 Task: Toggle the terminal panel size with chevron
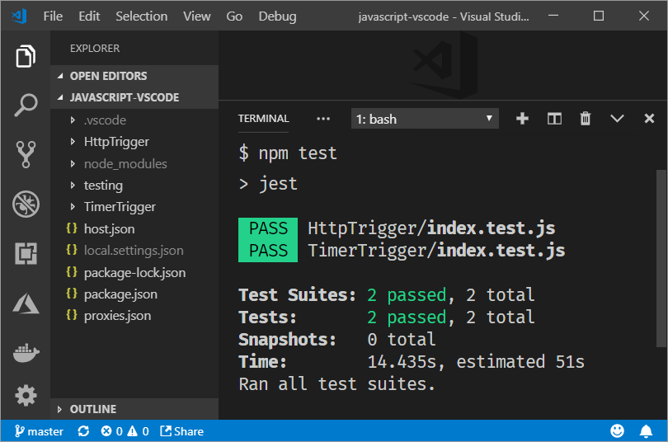click(x=617, y=119)
